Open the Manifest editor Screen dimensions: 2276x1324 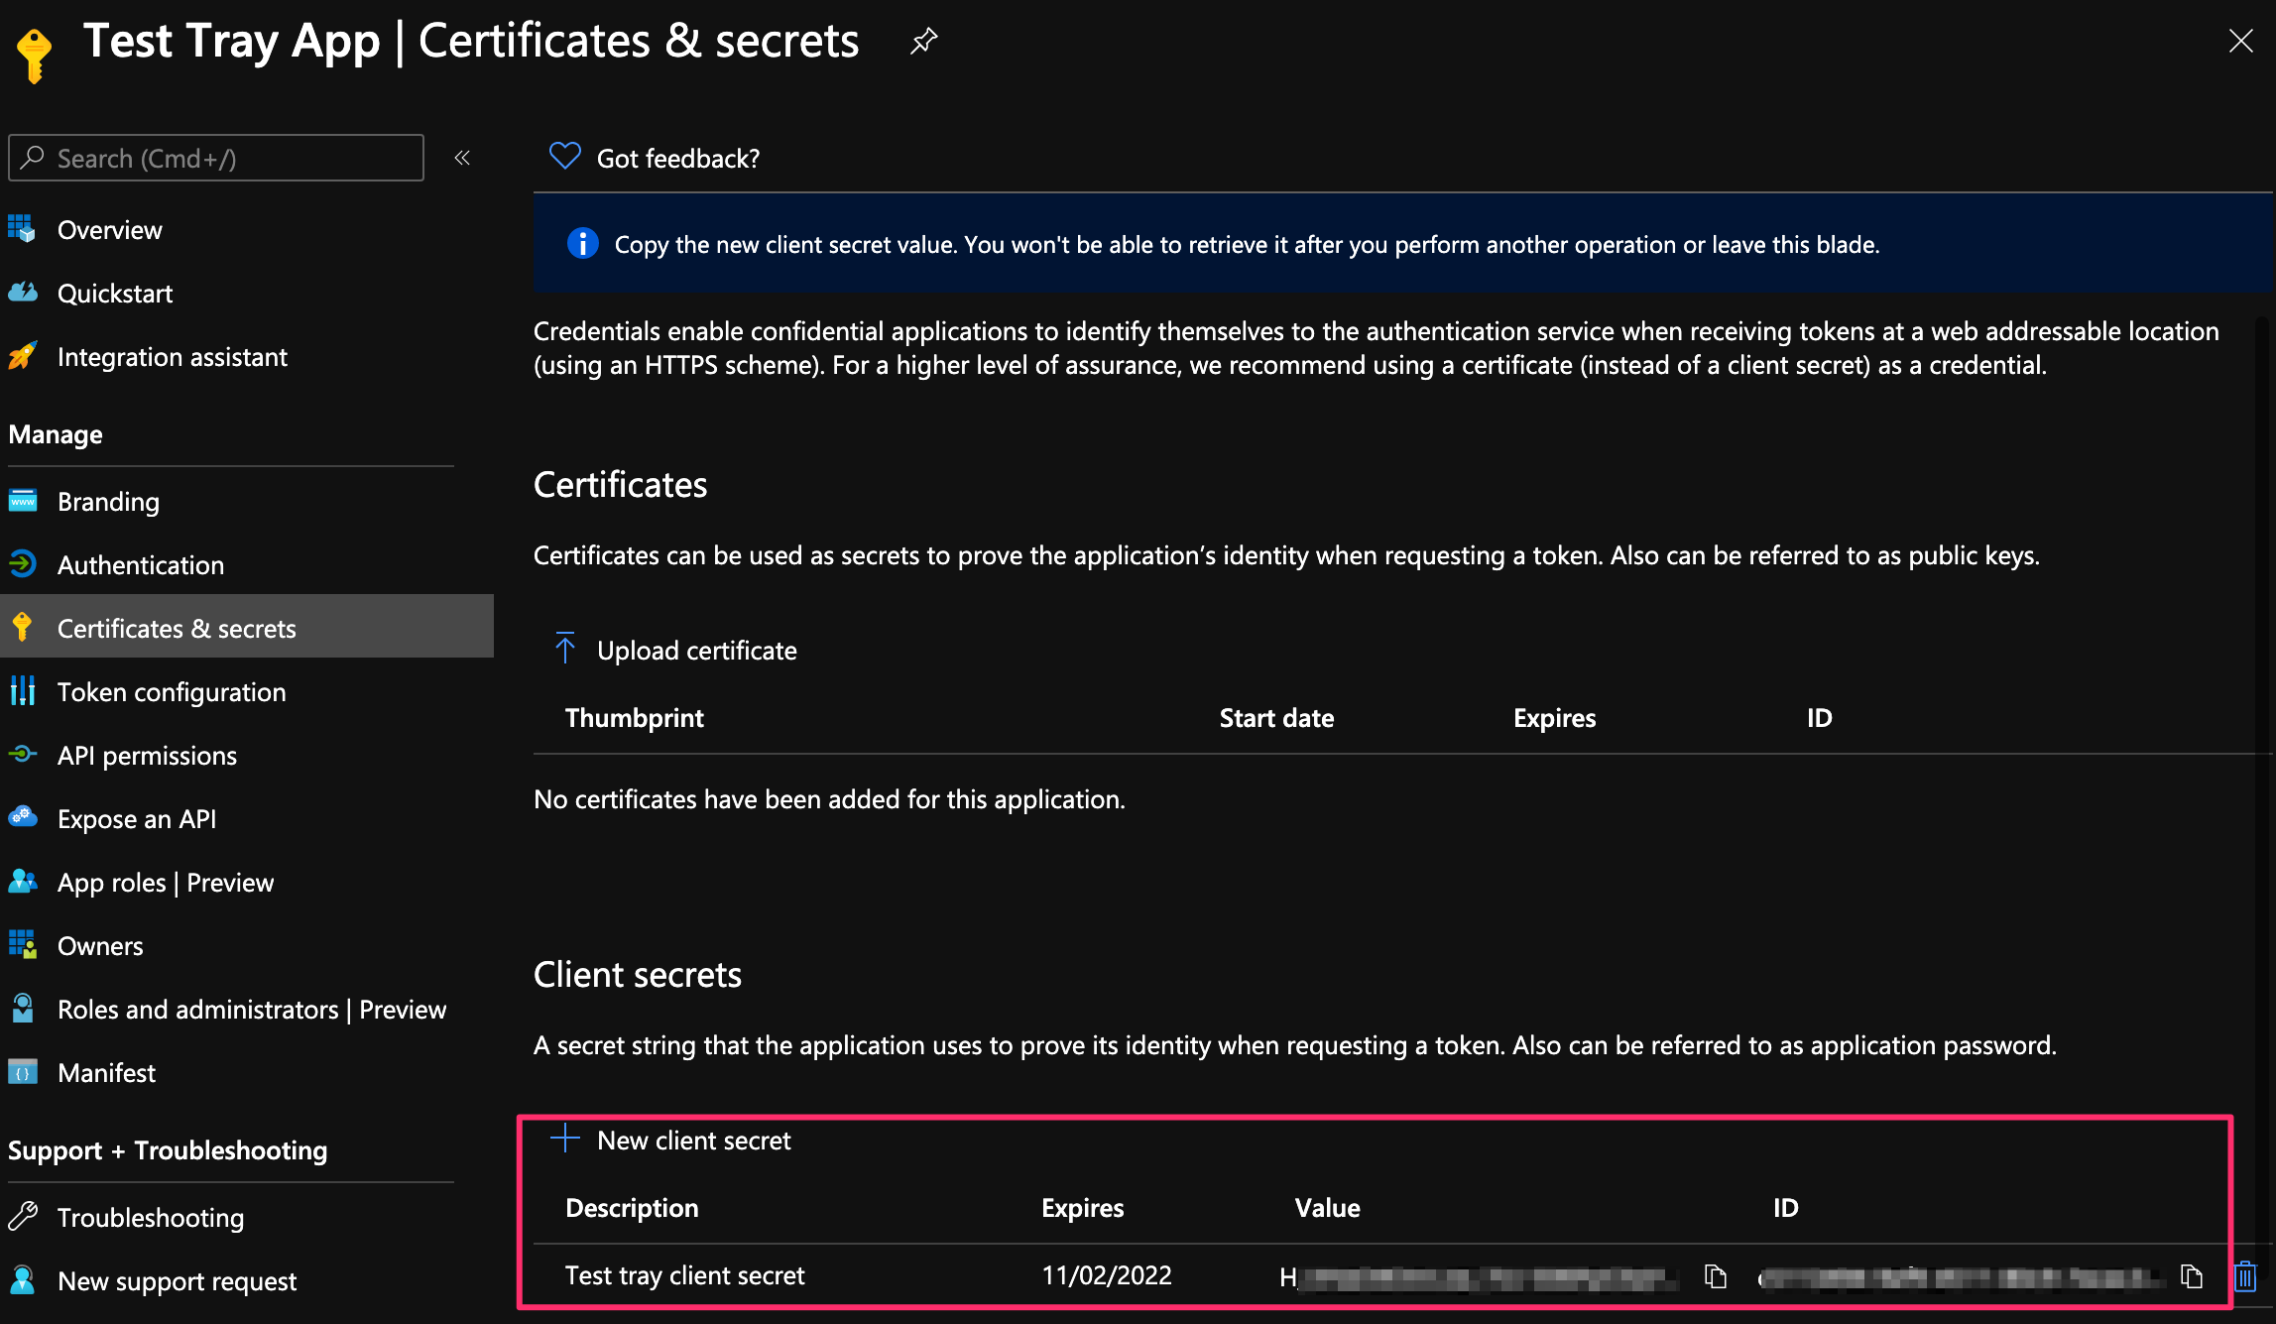pyautogui.click(x=106, y=1072)
